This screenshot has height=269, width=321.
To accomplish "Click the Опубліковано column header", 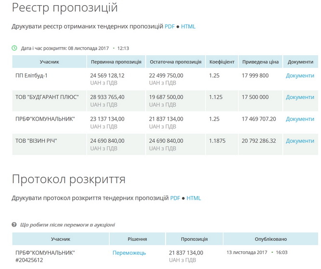I will click(270, 239).
